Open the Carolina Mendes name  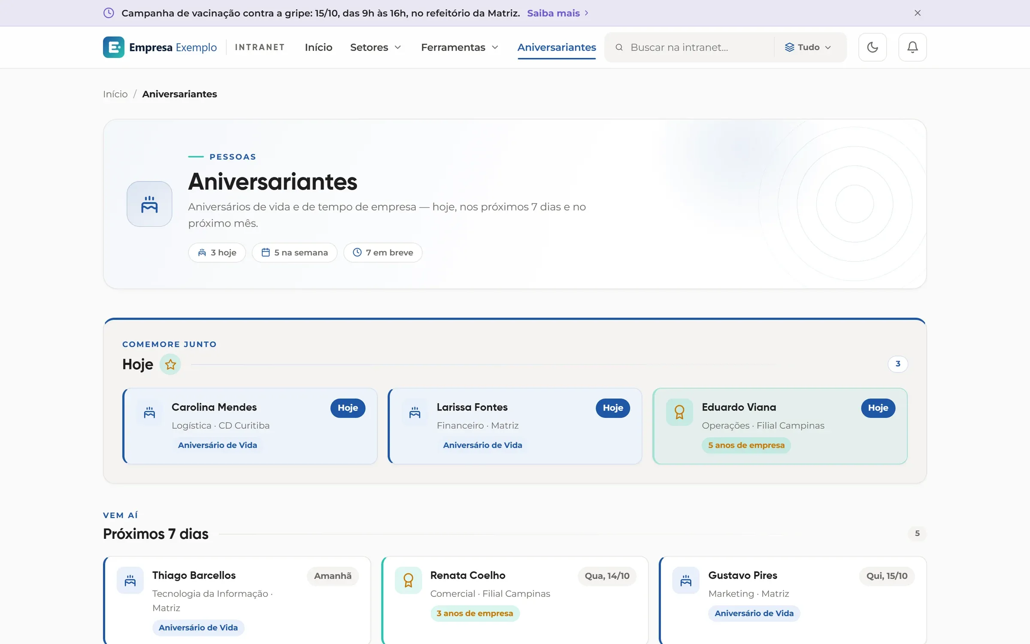[214, 407]
